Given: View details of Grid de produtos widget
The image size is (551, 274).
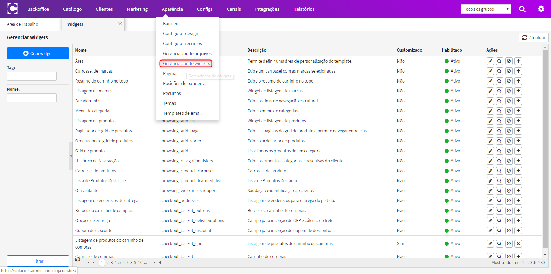Looking at the screenshot, I should coord(499,151).
